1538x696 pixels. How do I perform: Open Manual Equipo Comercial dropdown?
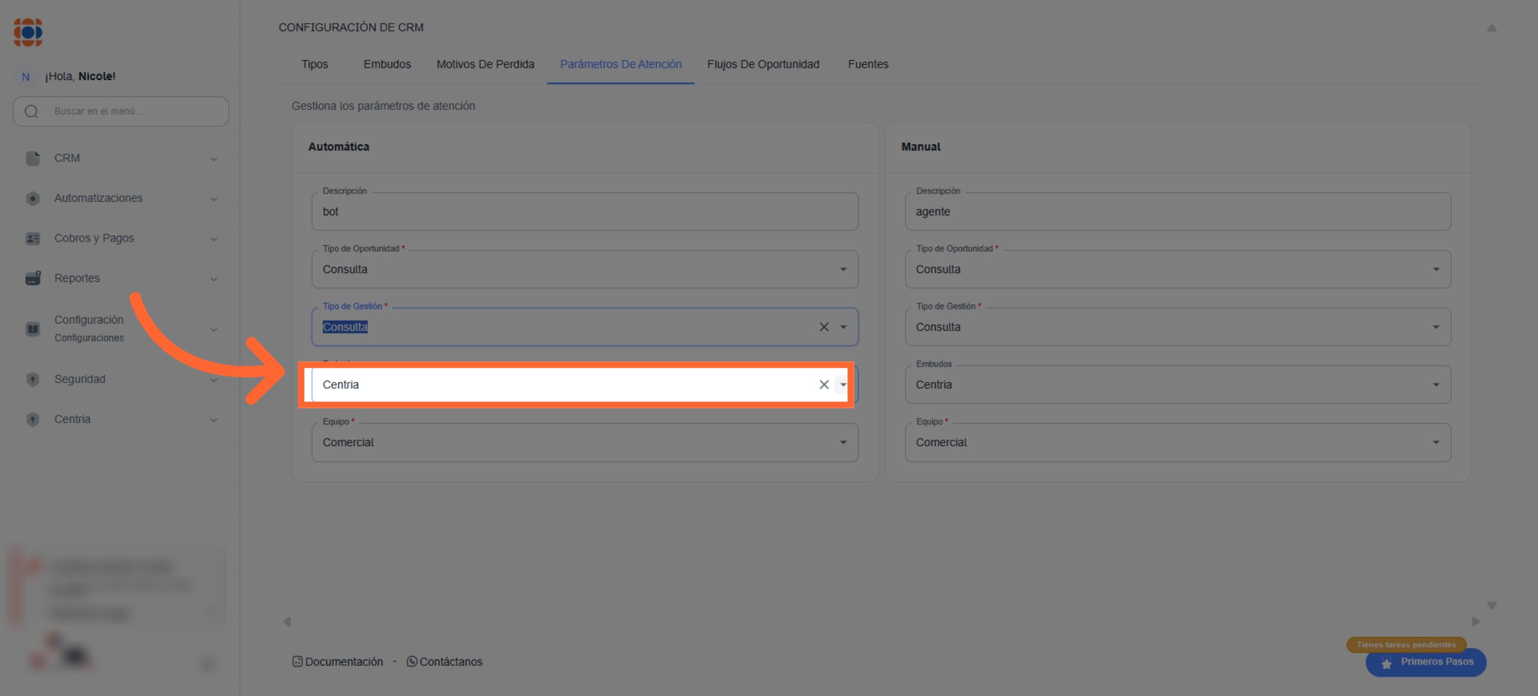click(1435, 442)
